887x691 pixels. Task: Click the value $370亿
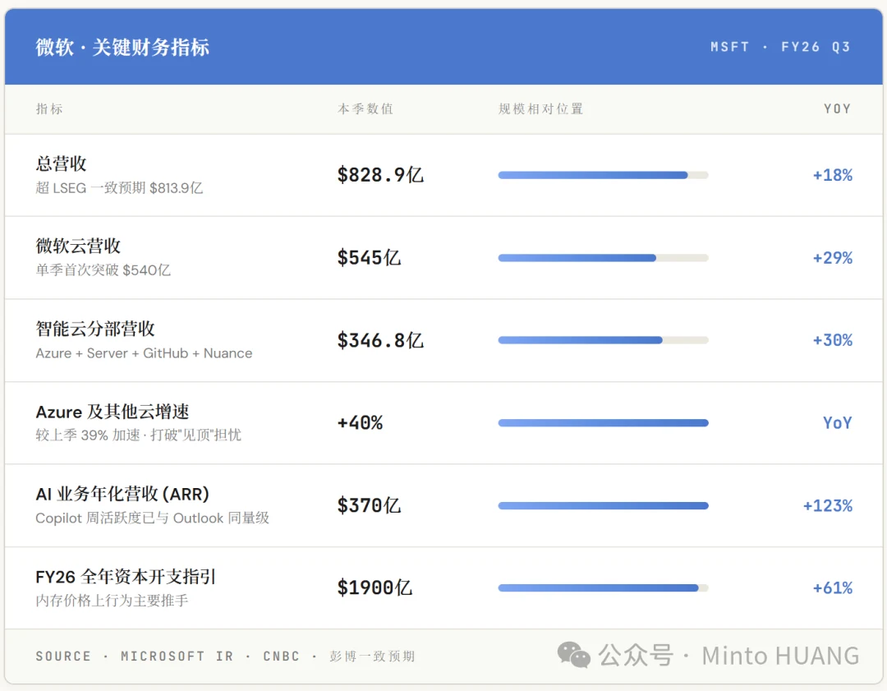click(369, 505)
